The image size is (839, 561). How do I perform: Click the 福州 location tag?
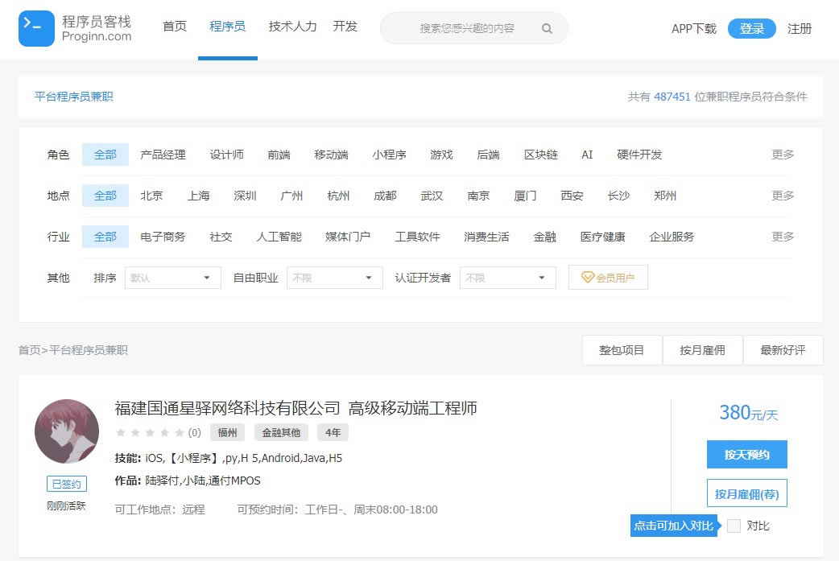(227, 432)
